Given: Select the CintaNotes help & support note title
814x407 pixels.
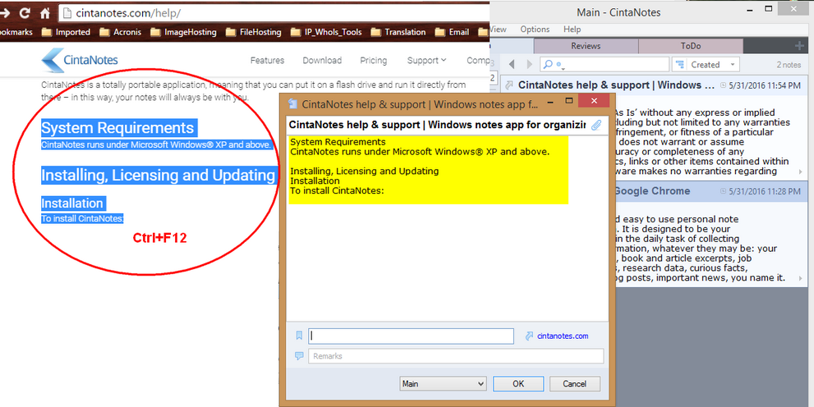Looking at the screenshot, I should [x=617, y=85].
